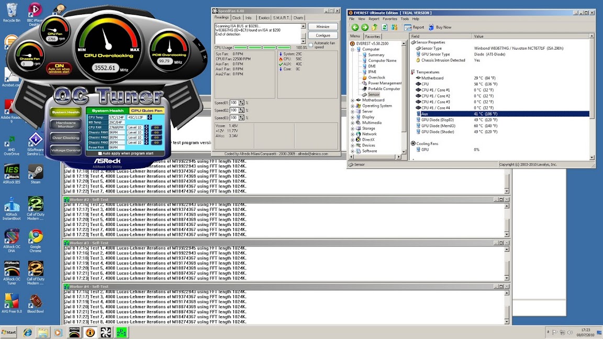Click the Speed01 spinner arrows in SpeedFan
Screen dimensions: 603x339
click(241, 103)
